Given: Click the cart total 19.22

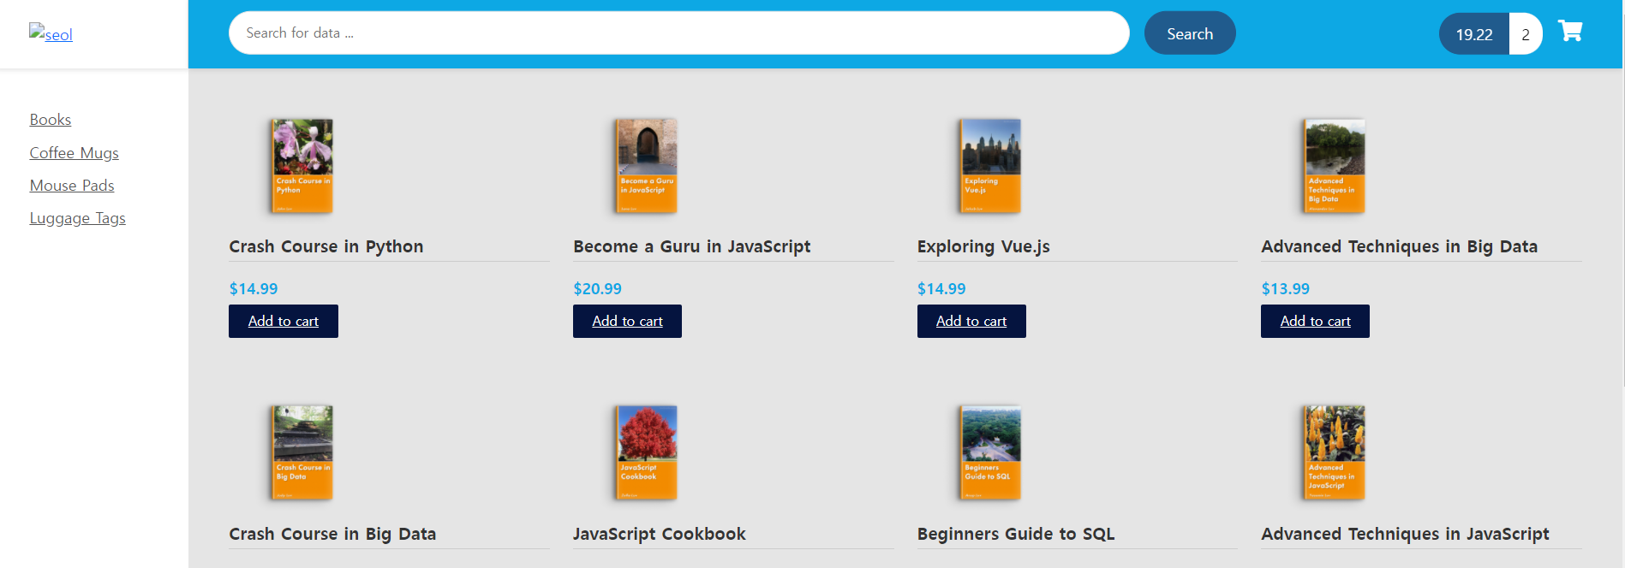Looking at the screenshot, I should [x=1474, y=34].
